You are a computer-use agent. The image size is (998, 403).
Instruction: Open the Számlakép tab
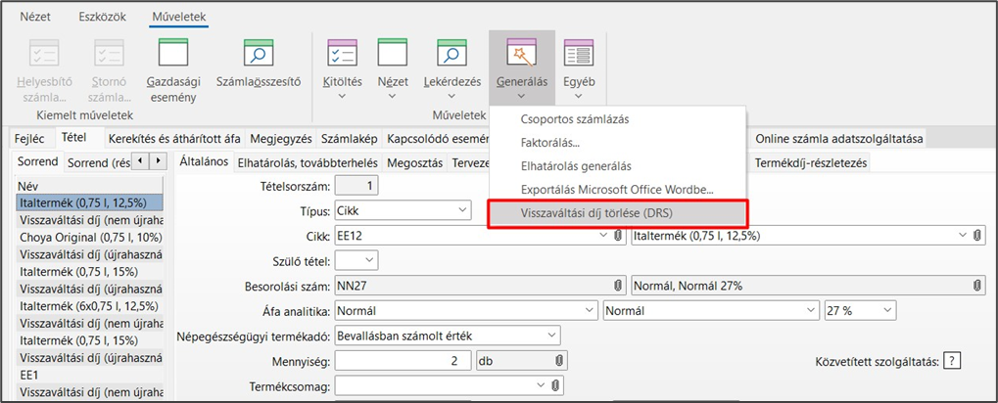[x=350, y=138]
